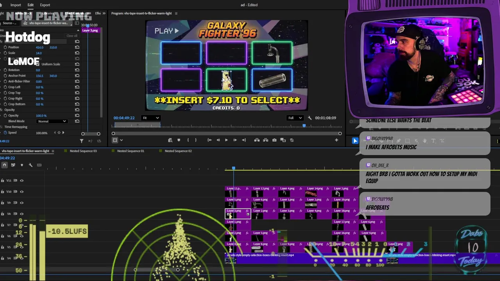
Task: Reset the Crop Left parameter
Action: click(x=77, y=87)
